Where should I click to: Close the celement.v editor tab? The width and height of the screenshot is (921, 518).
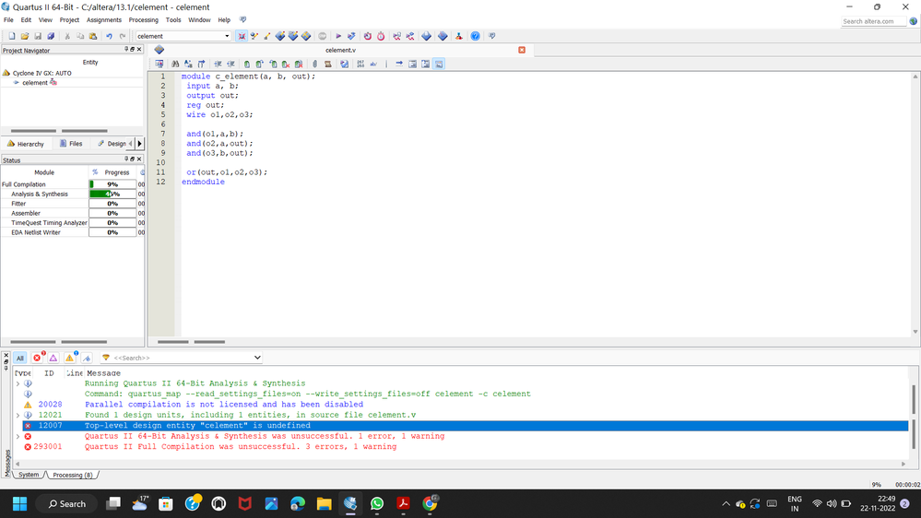click(522, 50)
